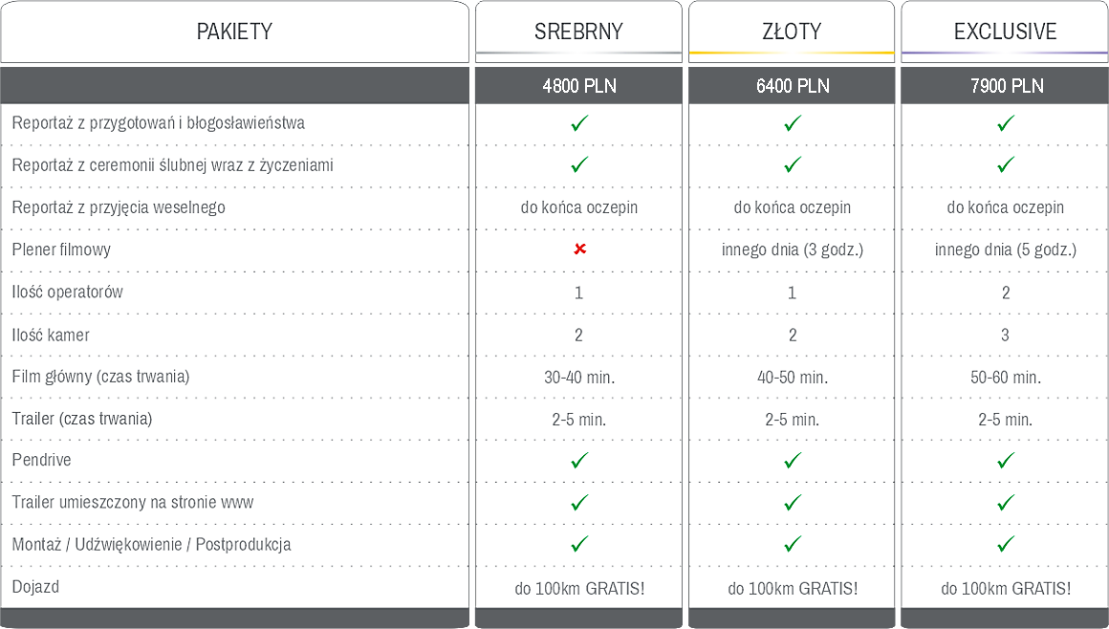This screenshot has width=1109, height=629.
Task: Click the 7900 PLN price
Action: click(x=1006, y=86)
